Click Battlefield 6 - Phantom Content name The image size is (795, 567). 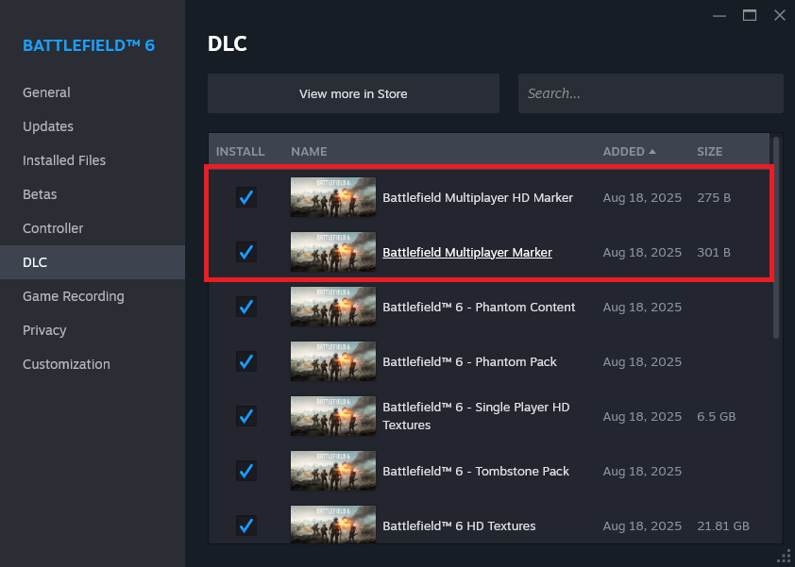pos(479,307)
